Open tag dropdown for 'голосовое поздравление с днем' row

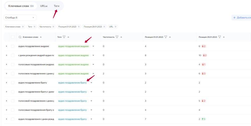pyautogui.click(x=93, y=74)
